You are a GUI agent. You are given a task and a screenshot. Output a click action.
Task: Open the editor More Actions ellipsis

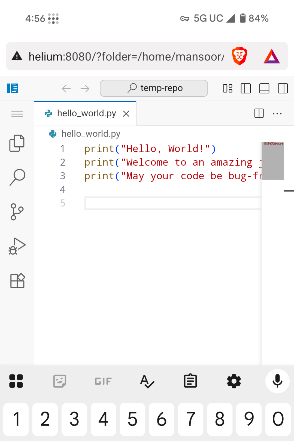pyautogui.click(x=277, y=113)
